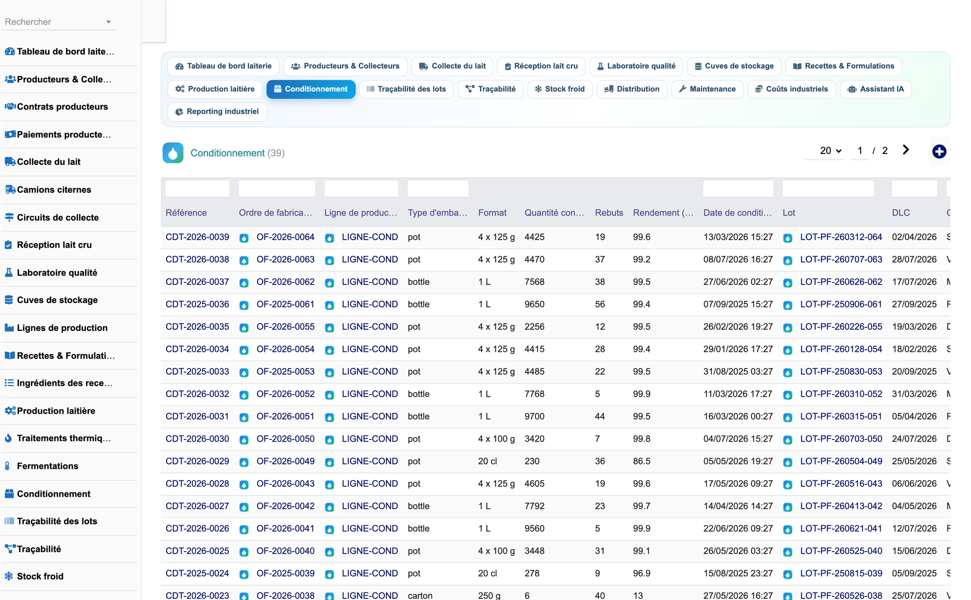Click the Production laitière gears icon in sidebar
Viewport: 971px width, 600px height.
pyautogui.click(x=9, y=411)
